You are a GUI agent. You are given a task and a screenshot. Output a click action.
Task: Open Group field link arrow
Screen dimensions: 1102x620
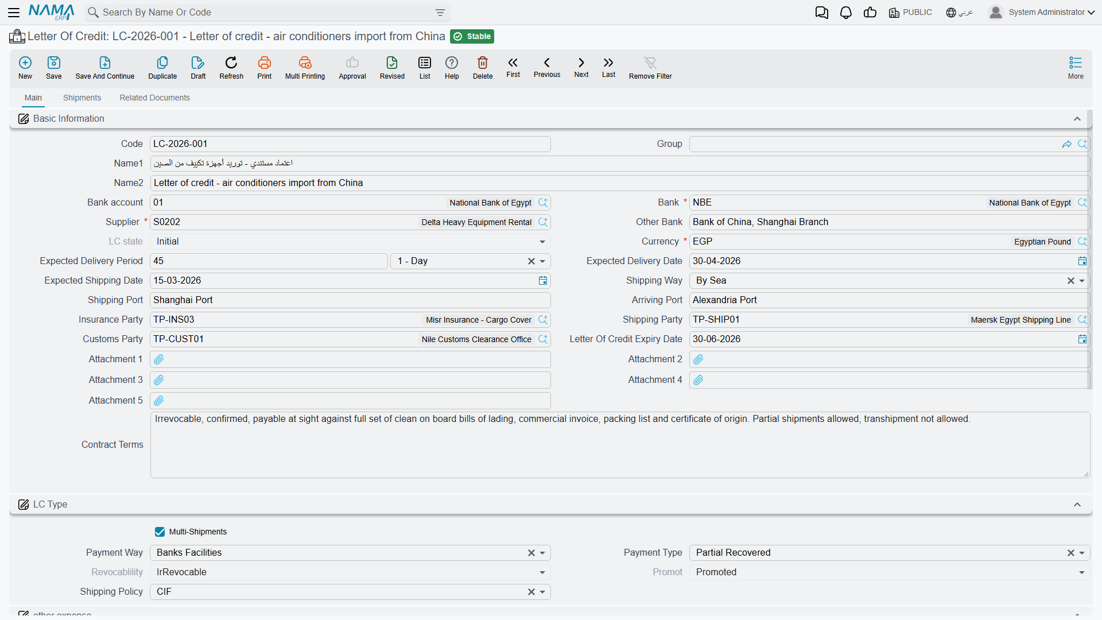click(x=1067, y=144)
